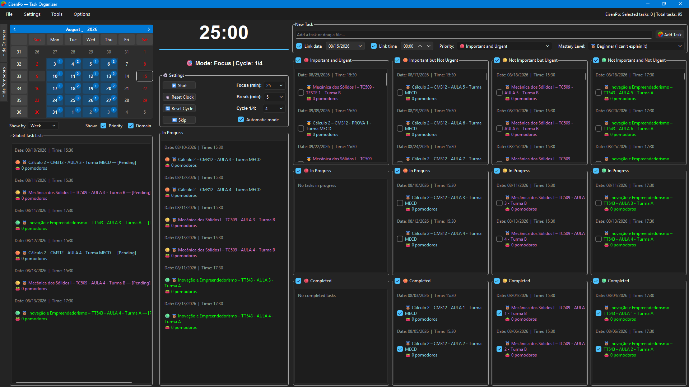Image resolution: width=689 pixels, height=387 pixels.
Task: Toggle the Domain show checkbox
Action: 131,126
